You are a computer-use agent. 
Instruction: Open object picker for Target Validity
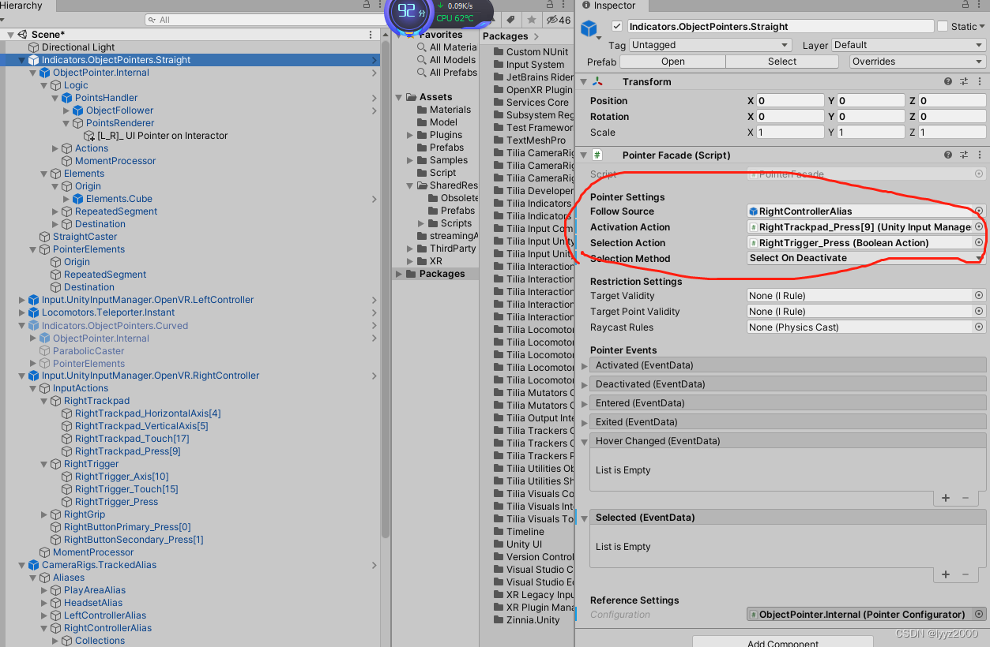pyautogui.click(x=979, y=295)
